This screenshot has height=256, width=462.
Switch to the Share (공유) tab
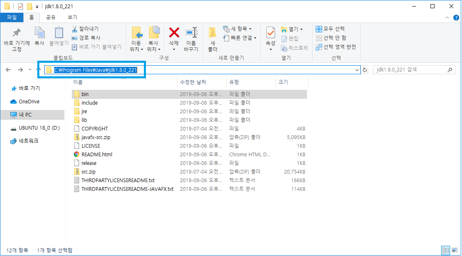[x=51, y=17]
